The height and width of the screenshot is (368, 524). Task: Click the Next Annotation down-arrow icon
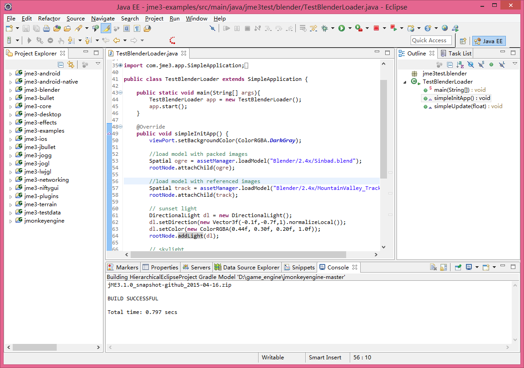(71, 40)
